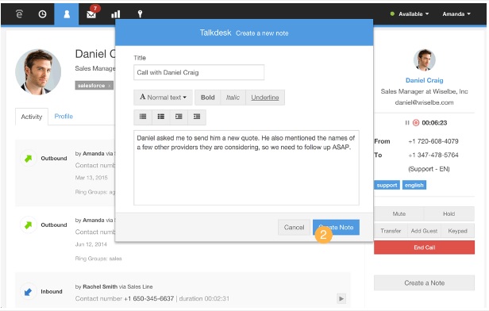
Task: Click the green outbound arrow for Mar 13, 2015
Action: click(x=29, y=159)
